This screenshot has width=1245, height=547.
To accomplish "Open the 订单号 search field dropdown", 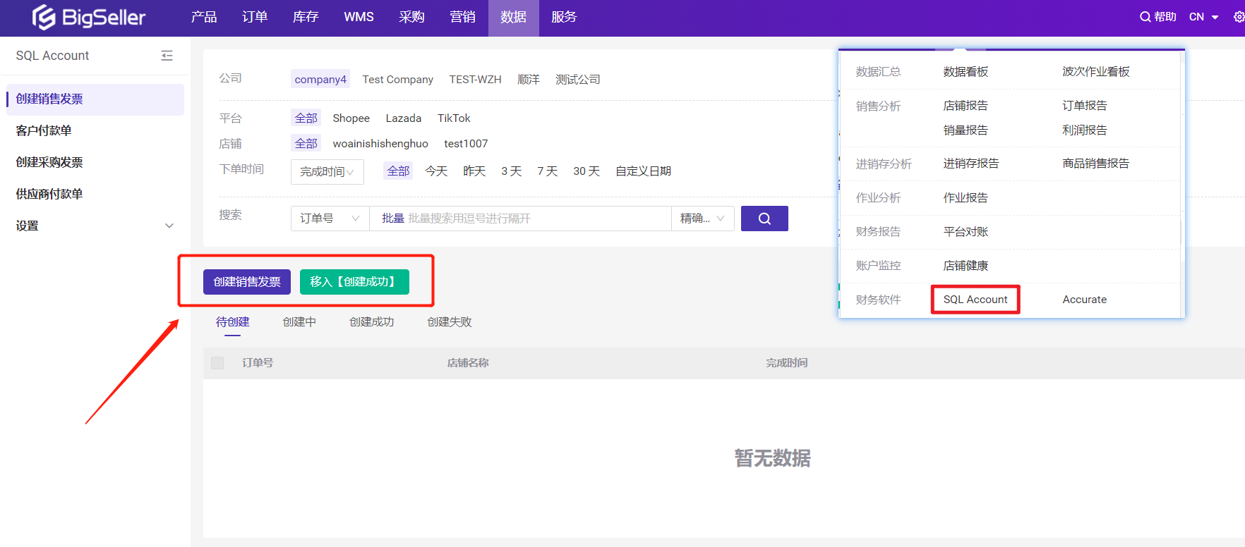I will pos(330,219).
